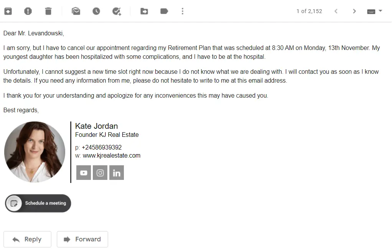This screenshot has width=392, height=251.
Task: Move the email to another folder
Action: click(x=144, y=11)
